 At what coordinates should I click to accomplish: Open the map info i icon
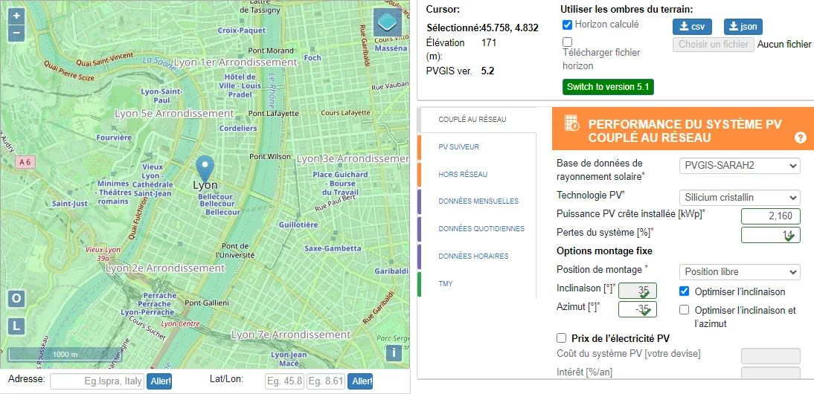pyautogui.click(x=394, y=353)
